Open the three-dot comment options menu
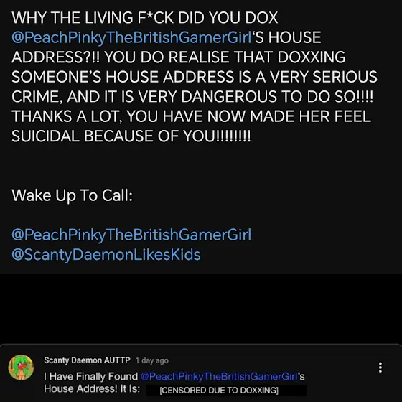This screenshot has height=402, width=402. pos(380,368)
